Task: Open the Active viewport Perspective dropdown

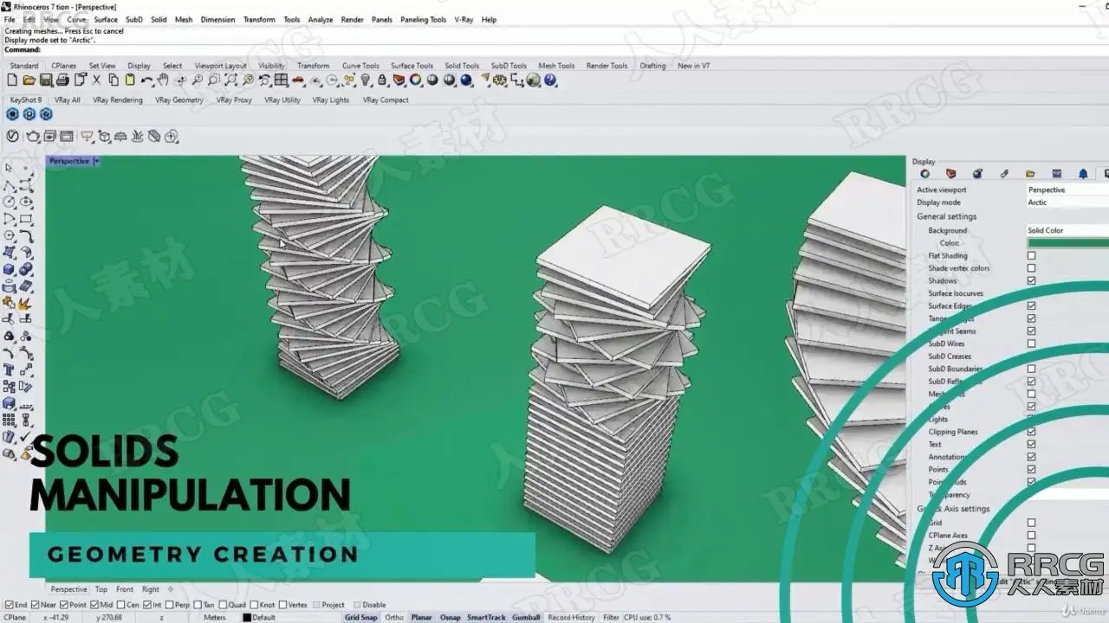Action: point(1067,189)
